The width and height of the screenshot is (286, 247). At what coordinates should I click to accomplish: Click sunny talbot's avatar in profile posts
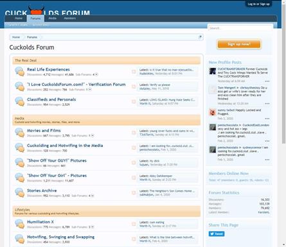point(213,112)
